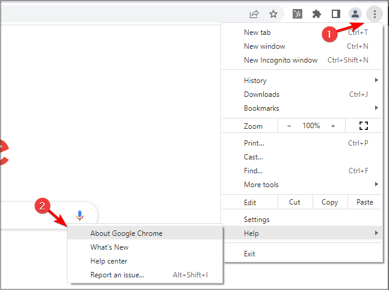Screen dimensions: 389x290
Task: Open Settings from the Chrome menu
Action: point(302,220)
